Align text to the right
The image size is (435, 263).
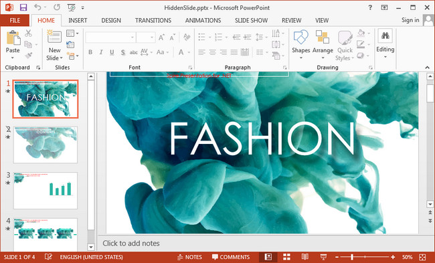[x=224, y=52]
